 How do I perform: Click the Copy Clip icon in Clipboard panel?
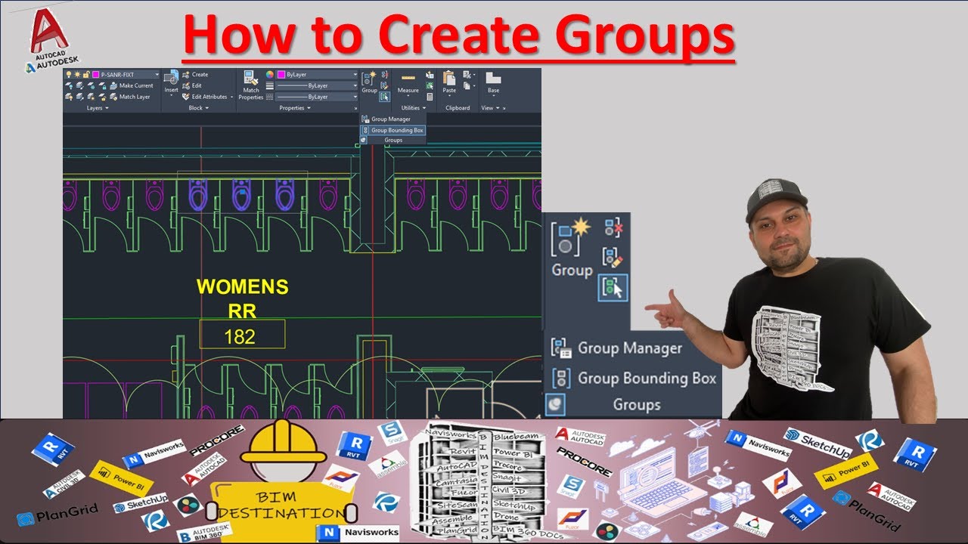(467, 85)
